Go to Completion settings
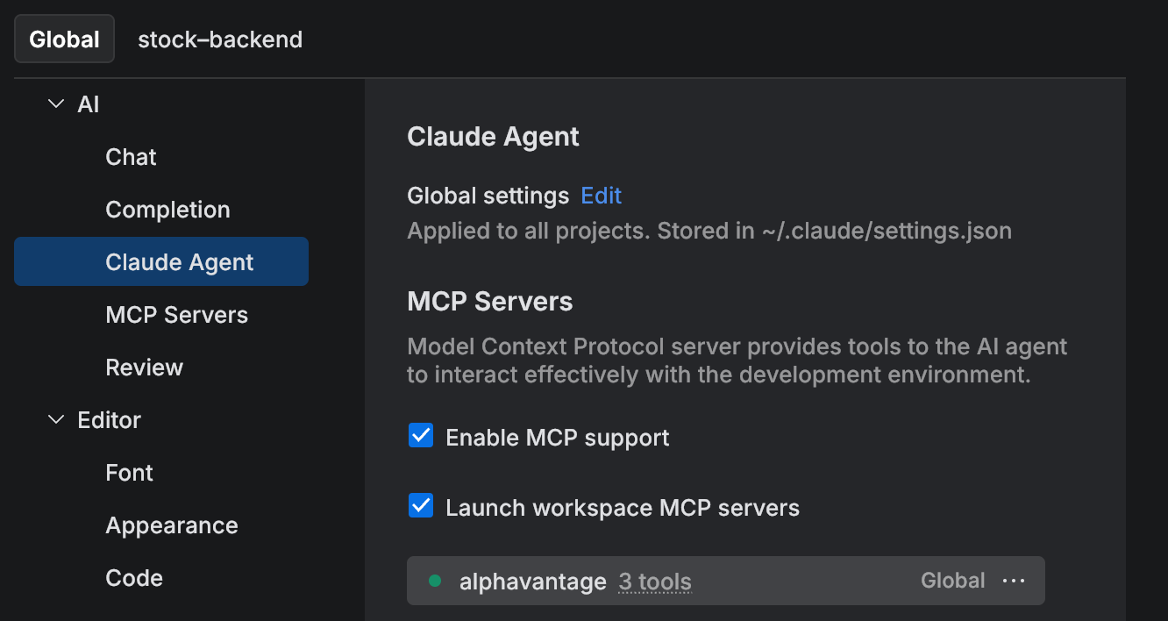This screenshot has width=1168, height=621. (x=167, y=210)
